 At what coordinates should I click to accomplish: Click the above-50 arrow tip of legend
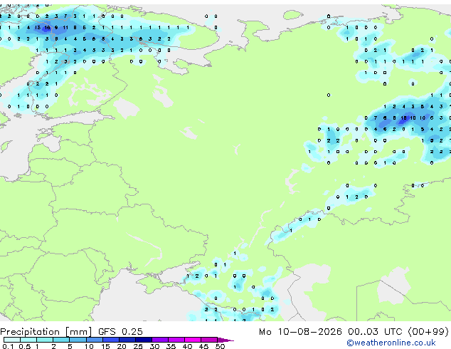[225, 340]
